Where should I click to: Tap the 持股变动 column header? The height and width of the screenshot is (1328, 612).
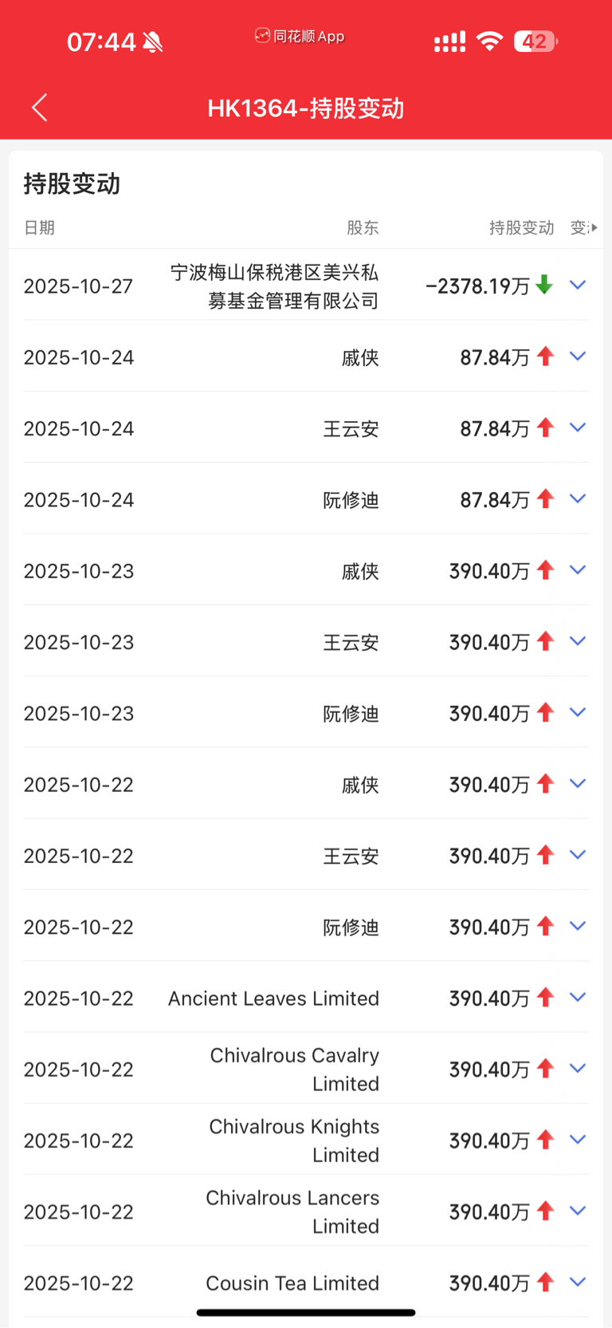point(521,228)
